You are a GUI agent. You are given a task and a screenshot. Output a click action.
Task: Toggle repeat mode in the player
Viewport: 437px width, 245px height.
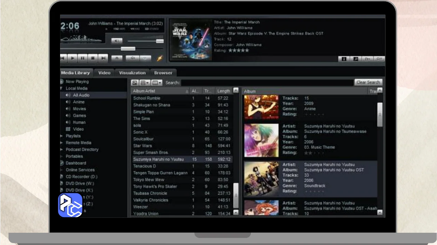[145, 58]
